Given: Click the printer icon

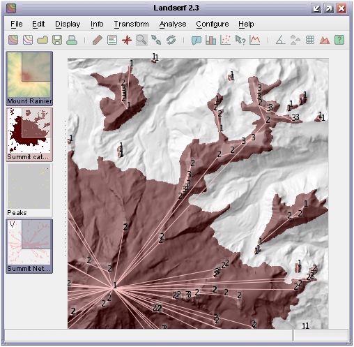Looking at the screenshot, I should click(x=72, y=40).
